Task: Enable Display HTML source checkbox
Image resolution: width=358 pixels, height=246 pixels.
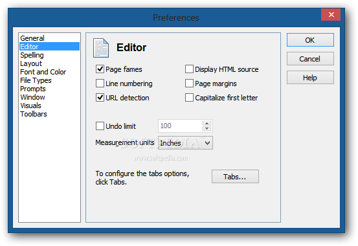Action: (x=189, y=69)
